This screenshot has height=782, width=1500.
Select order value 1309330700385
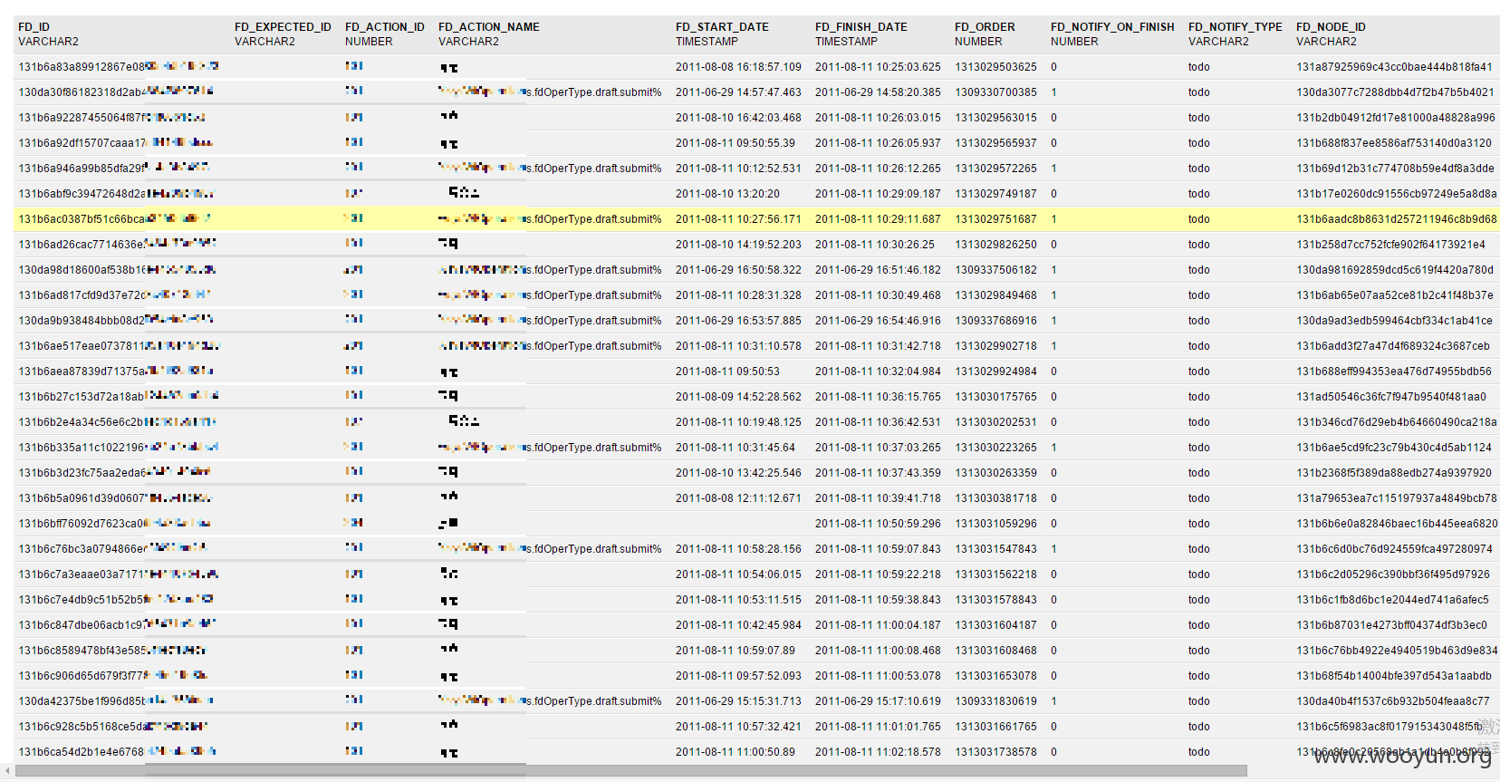click(x=995, y=92)
